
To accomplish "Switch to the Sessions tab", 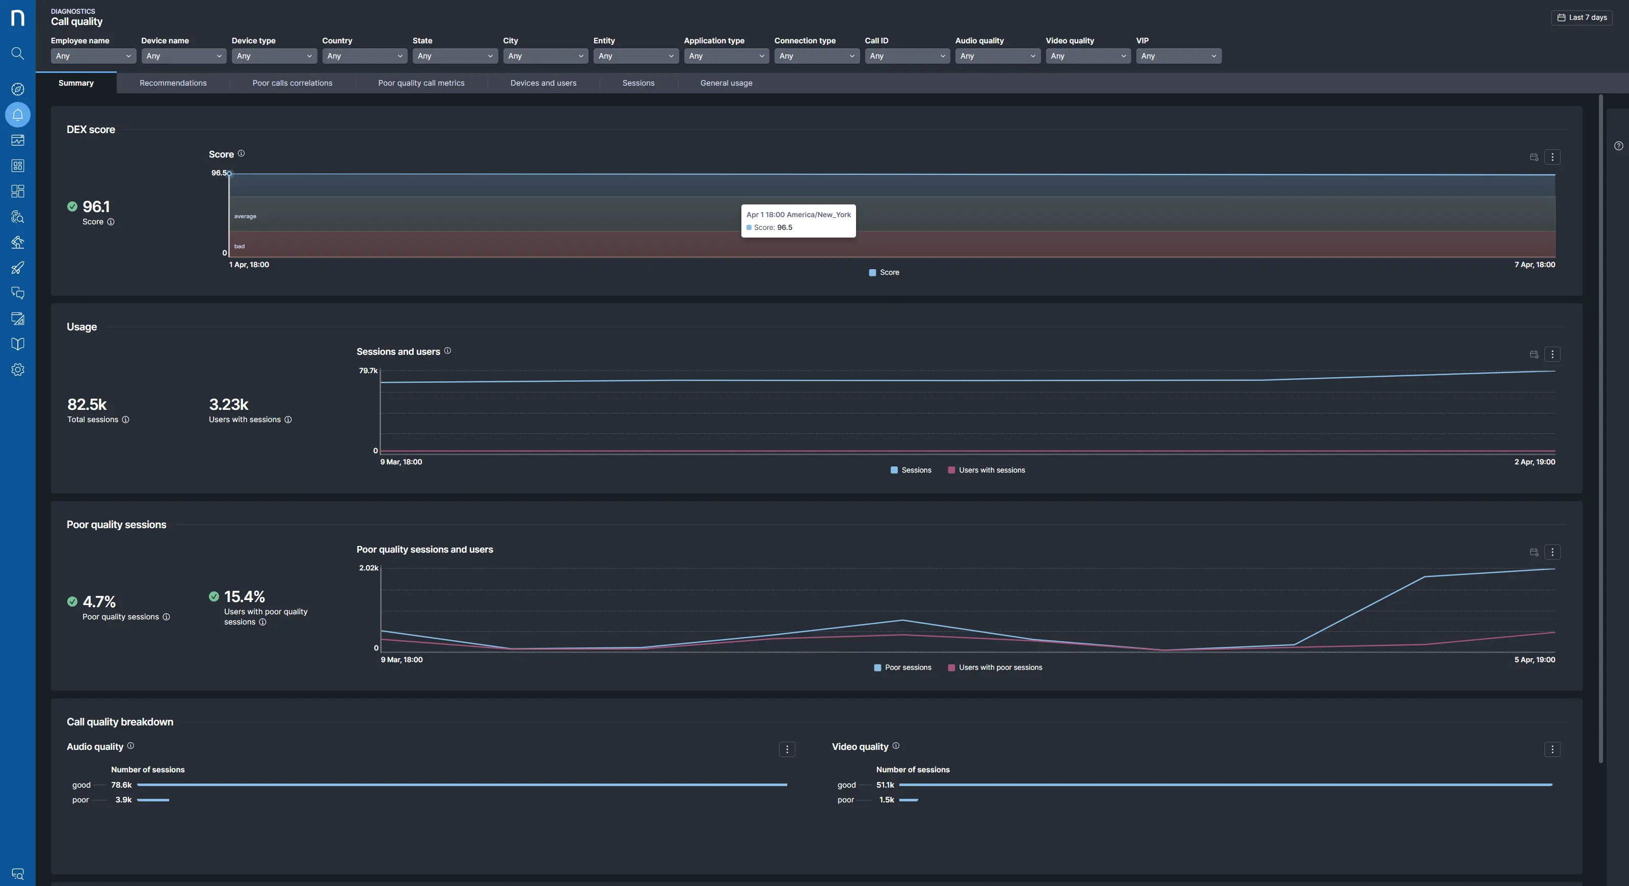I will [638, 83].
